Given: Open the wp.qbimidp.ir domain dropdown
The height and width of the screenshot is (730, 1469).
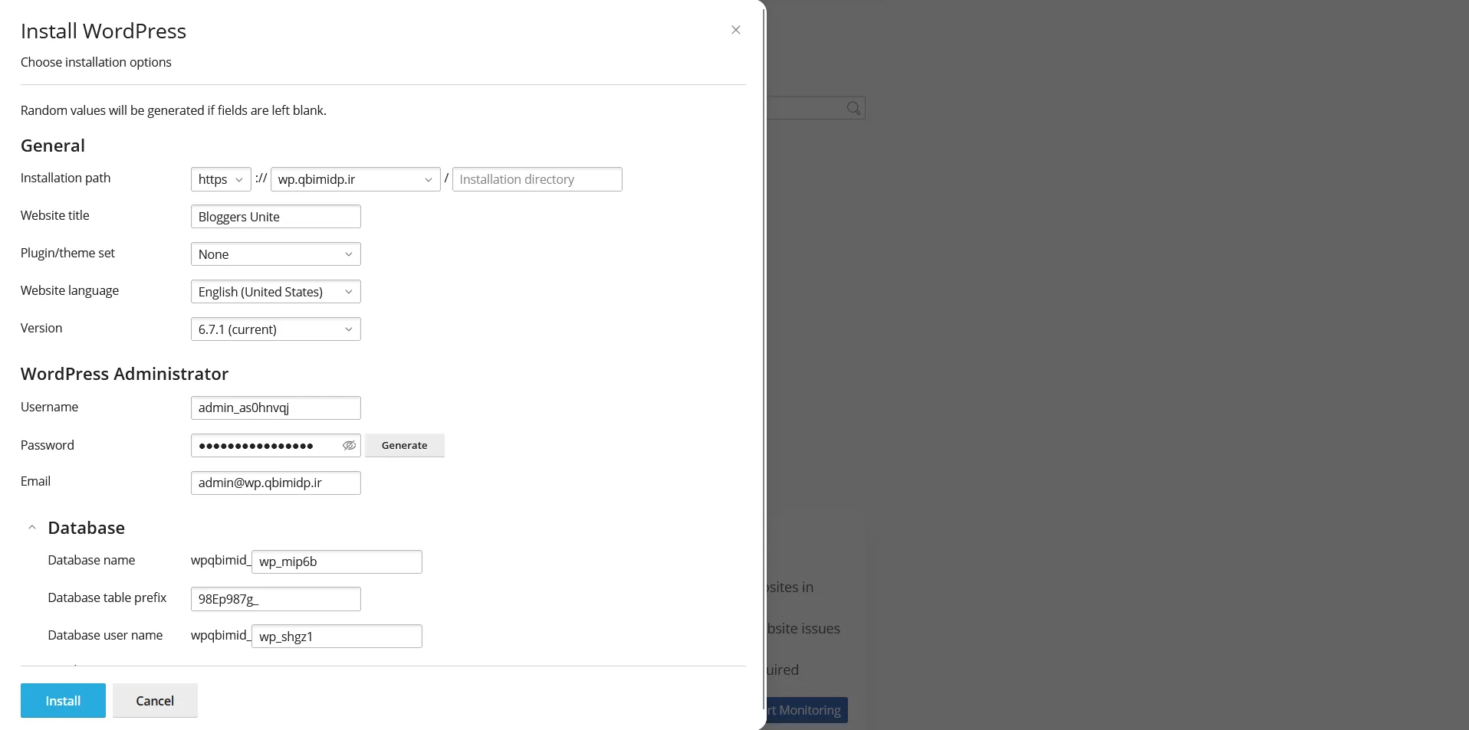Looking at the screenshot, I should point(355,179).
